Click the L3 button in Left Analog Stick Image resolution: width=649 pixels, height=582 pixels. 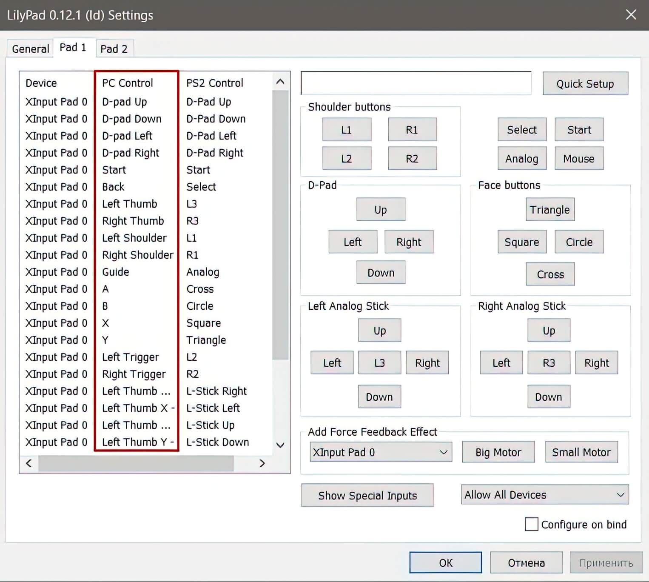point(379,363)
